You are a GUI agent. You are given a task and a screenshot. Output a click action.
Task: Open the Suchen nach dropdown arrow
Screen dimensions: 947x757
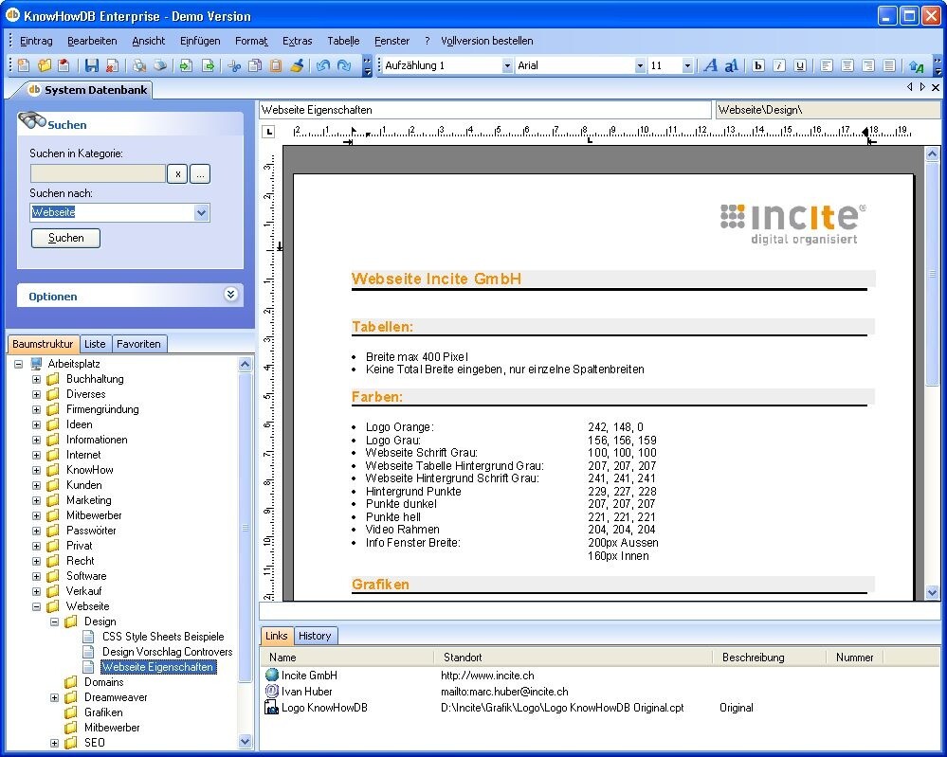(x=201, y=212)
